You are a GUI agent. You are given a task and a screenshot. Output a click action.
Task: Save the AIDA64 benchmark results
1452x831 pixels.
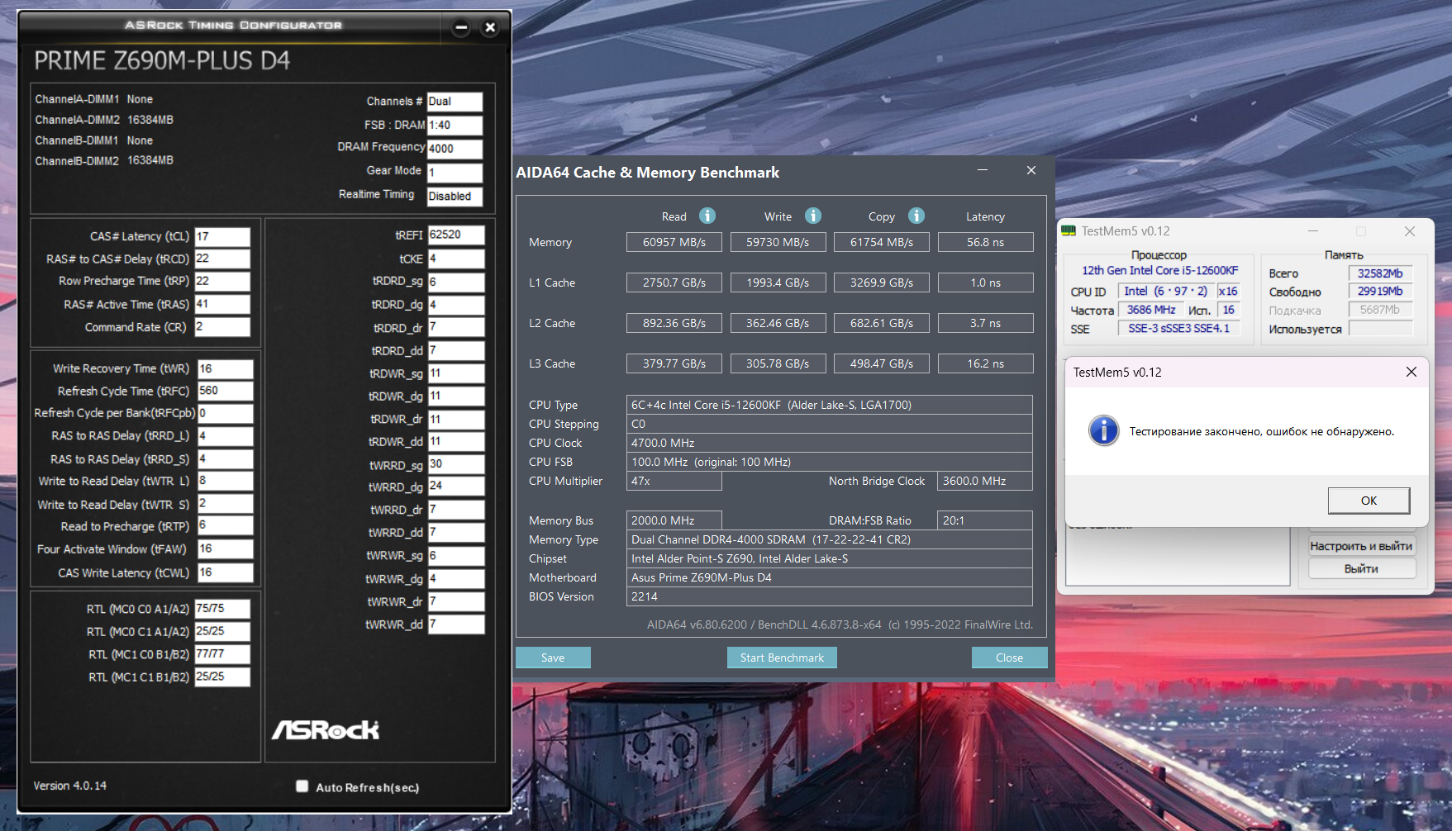pyautogui.click(x=553, y=658)
